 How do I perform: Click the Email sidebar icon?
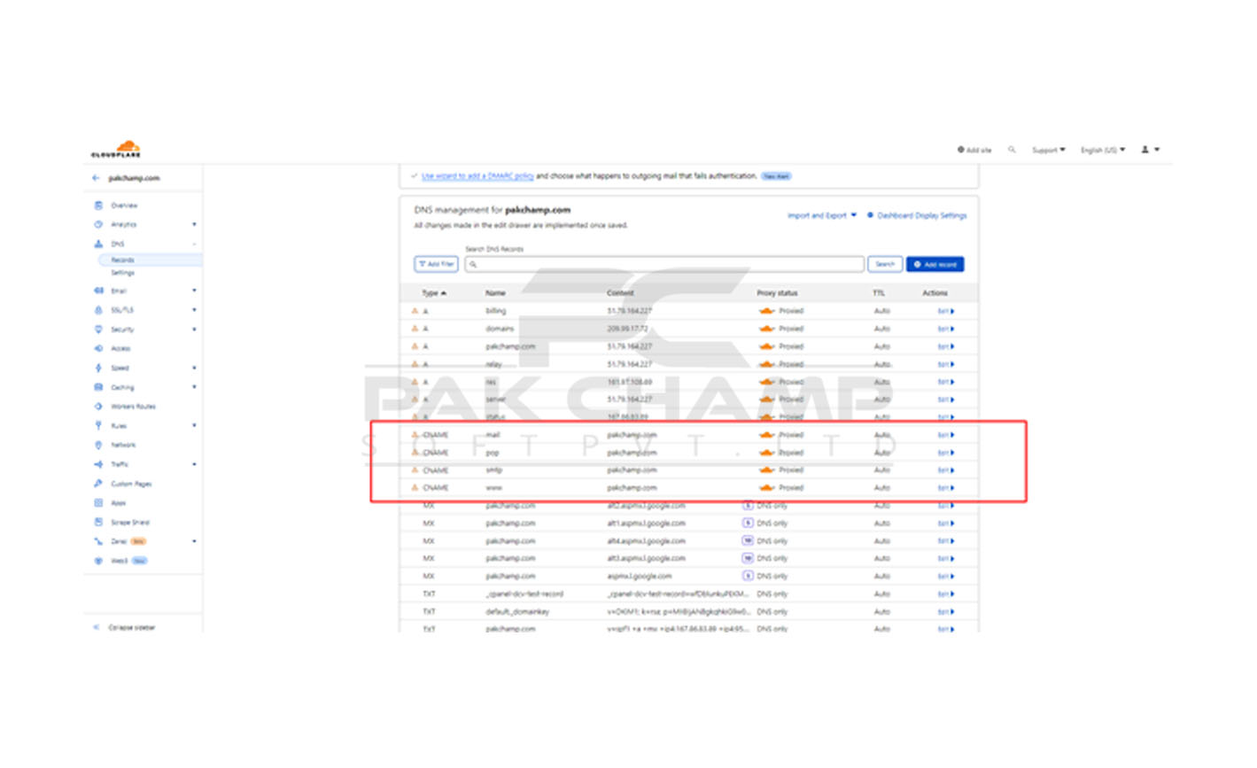98,291
